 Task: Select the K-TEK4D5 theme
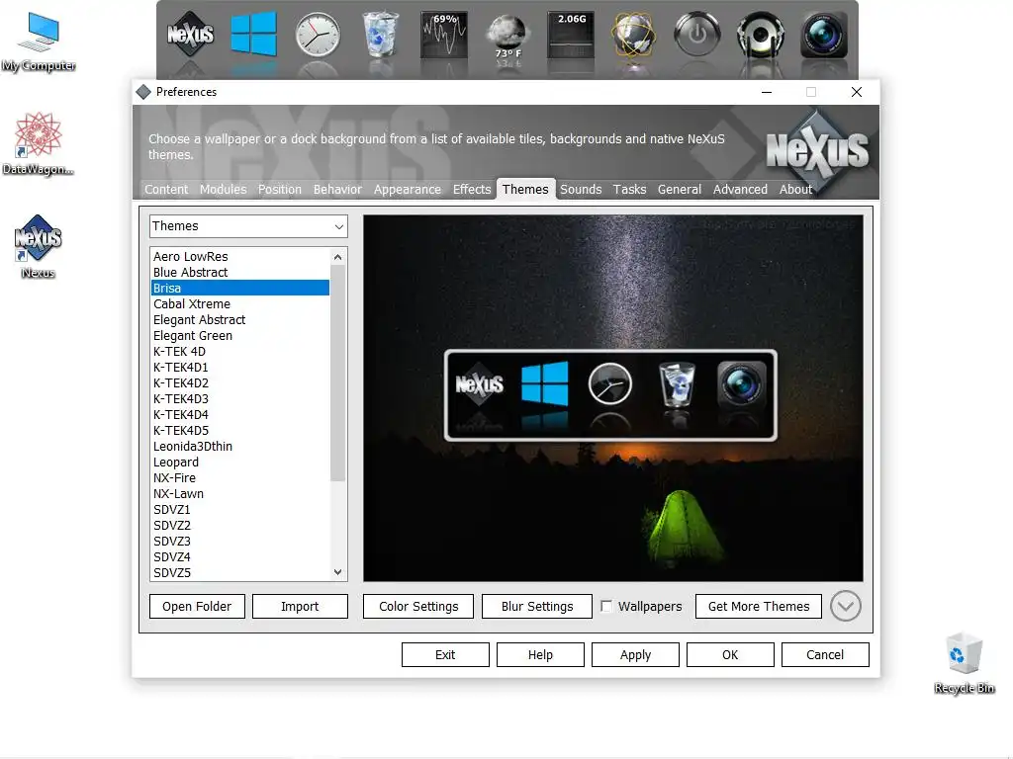[x=239, y=431]
